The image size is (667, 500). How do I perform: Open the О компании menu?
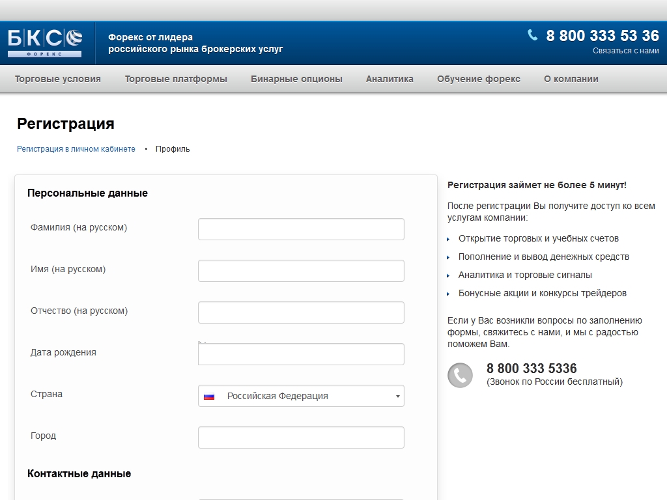571,79
